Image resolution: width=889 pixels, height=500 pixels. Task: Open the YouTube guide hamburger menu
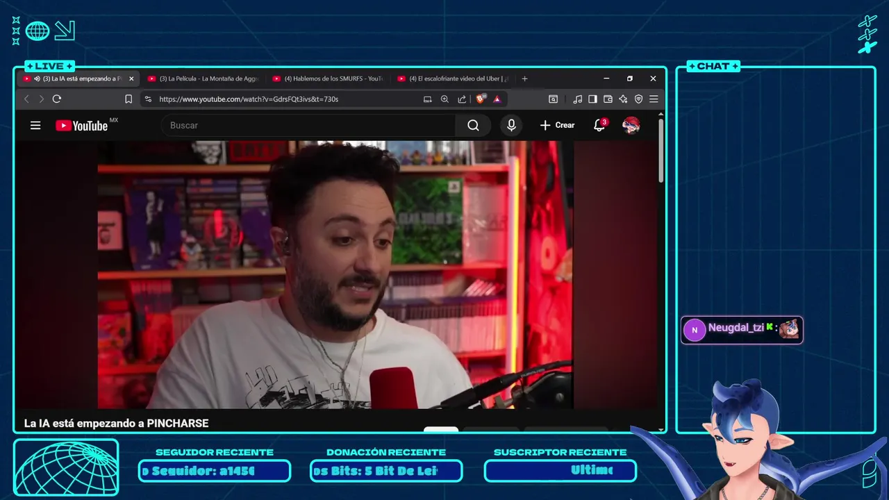pos(35,126)
